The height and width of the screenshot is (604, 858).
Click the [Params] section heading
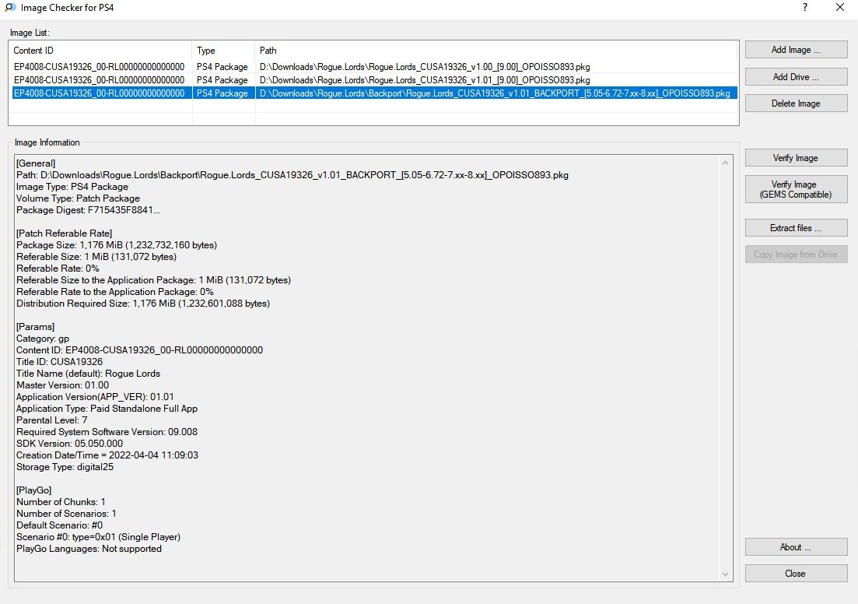(x=36, y=327)
